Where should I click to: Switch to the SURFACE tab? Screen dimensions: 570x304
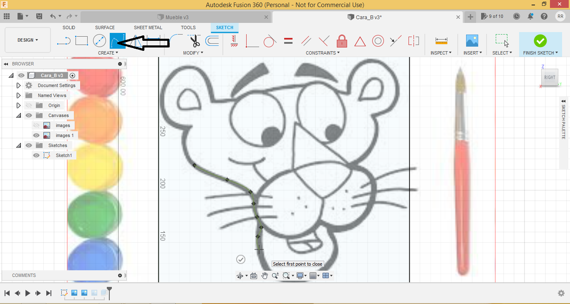click(x=105, y=27)
